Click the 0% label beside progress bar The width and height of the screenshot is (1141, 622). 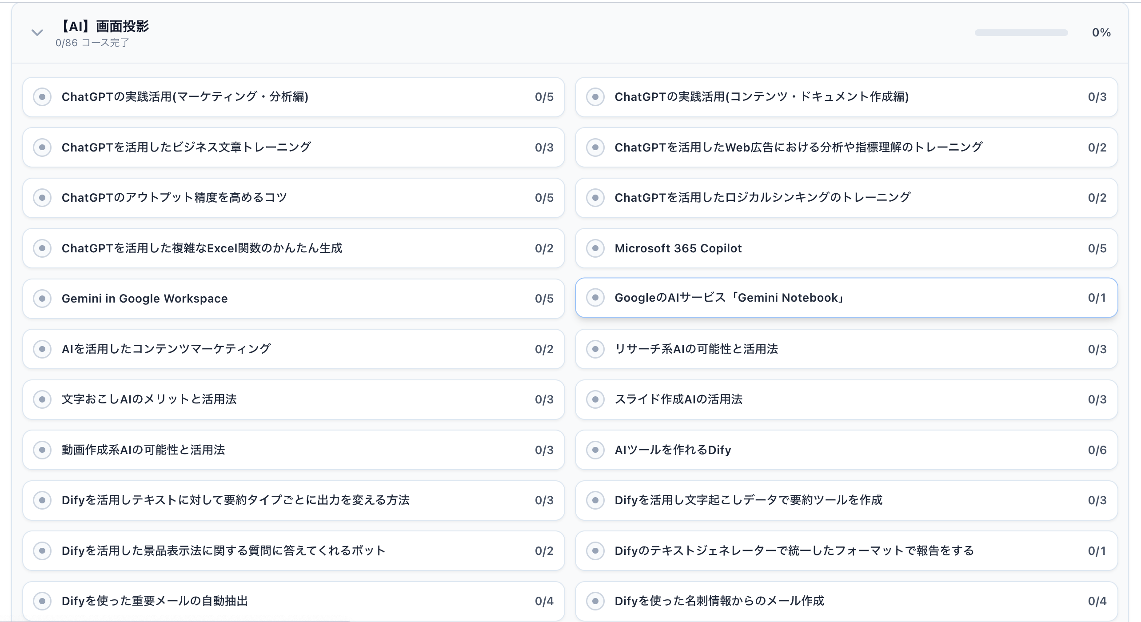(1101, 32)
